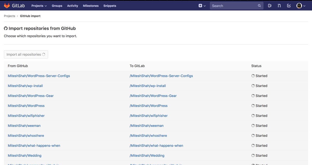Click the Status column header

click(256, 66)
